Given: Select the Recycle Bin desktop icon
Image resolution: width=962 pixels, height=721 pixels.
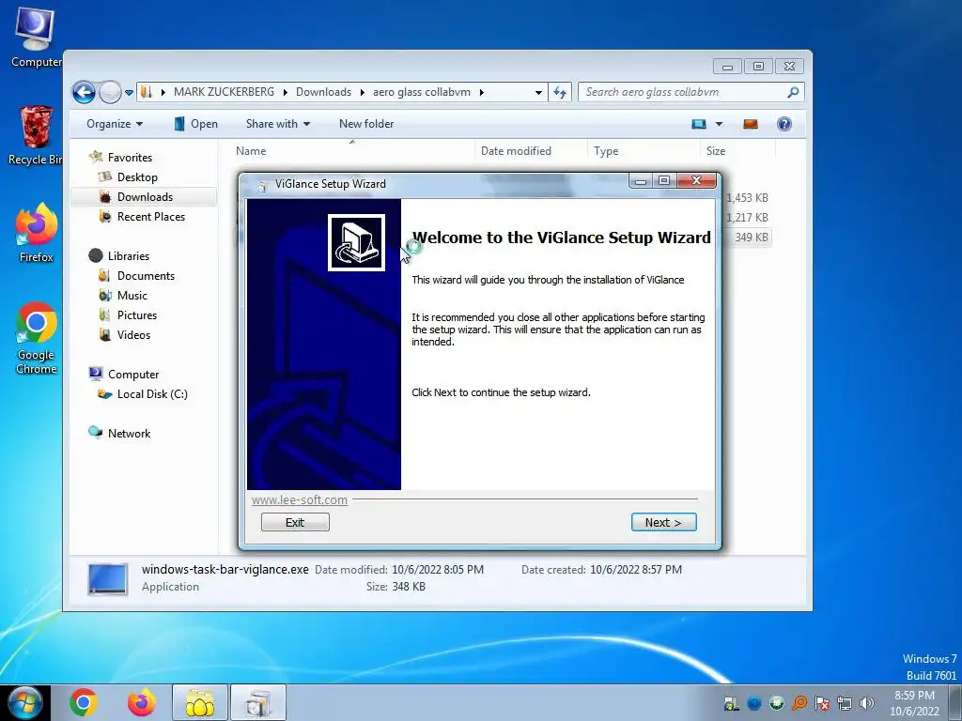Looking at the screenshot, I should 36,135.
